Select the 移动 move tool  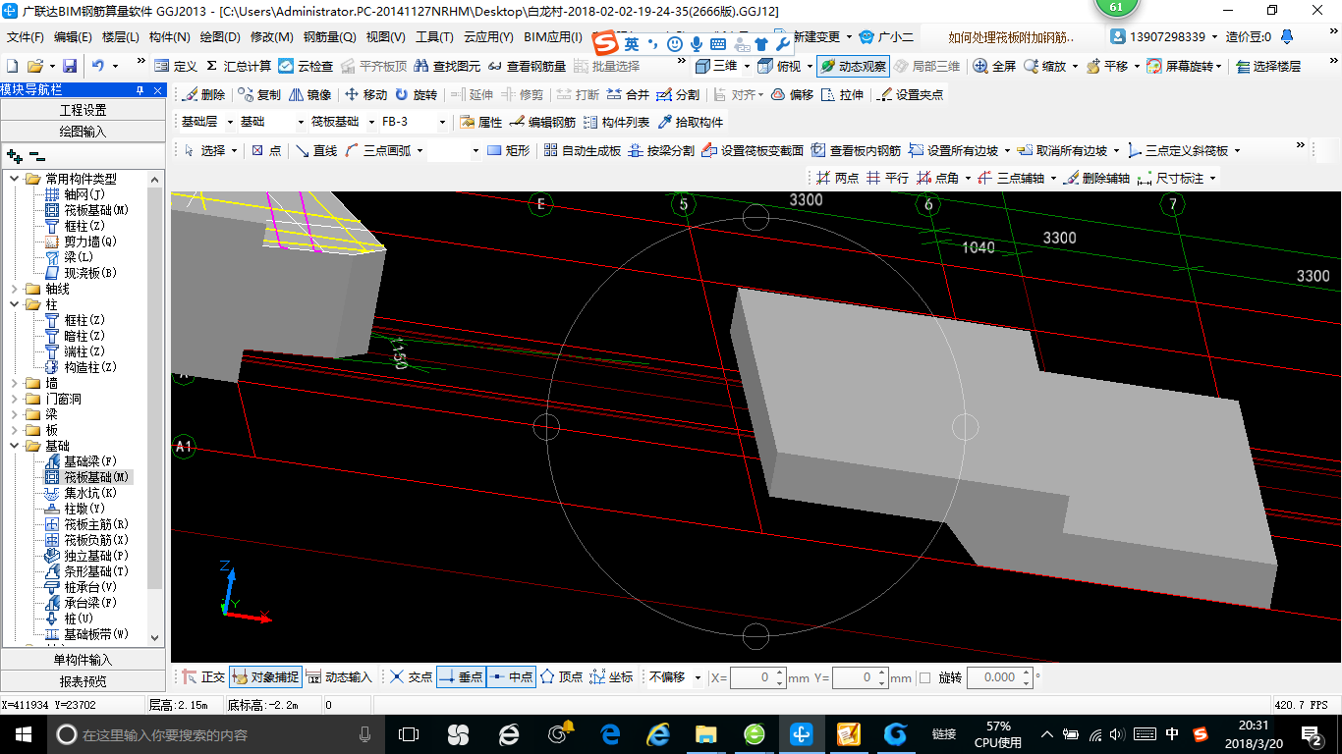(x=365, y=94)
